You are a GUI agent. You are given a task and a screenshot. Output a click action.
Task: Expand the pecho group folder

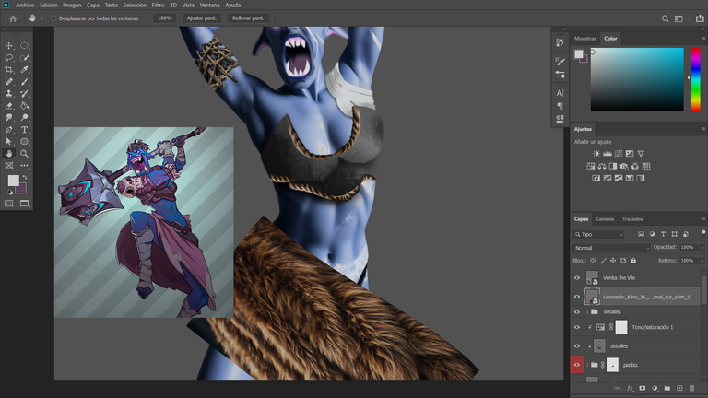point(587,365)
